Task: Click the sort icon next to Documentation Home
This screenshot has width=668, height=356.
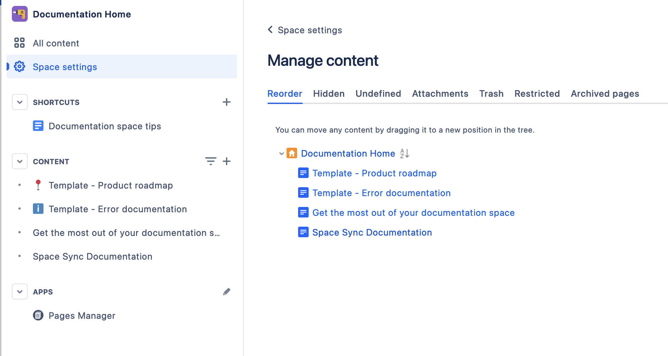Action: [x=404, y=153]
